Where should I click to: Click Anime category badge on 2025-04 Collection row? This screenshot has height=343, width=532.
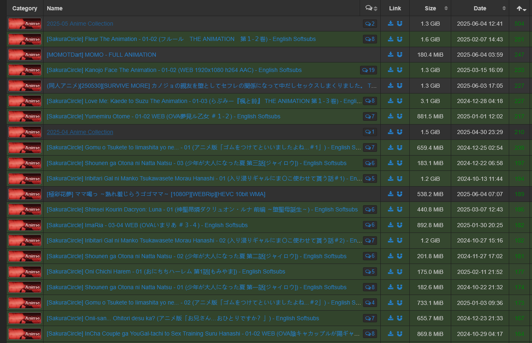point(25,132)
